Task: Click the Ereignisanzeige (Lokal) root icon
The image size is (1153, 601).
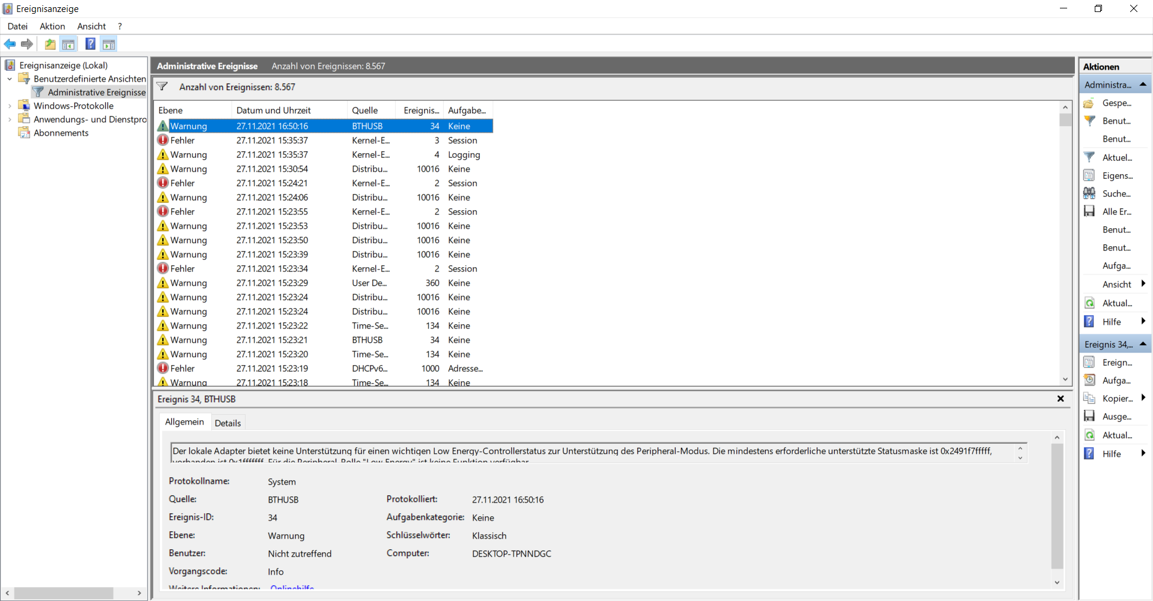Action: (10, 65)
